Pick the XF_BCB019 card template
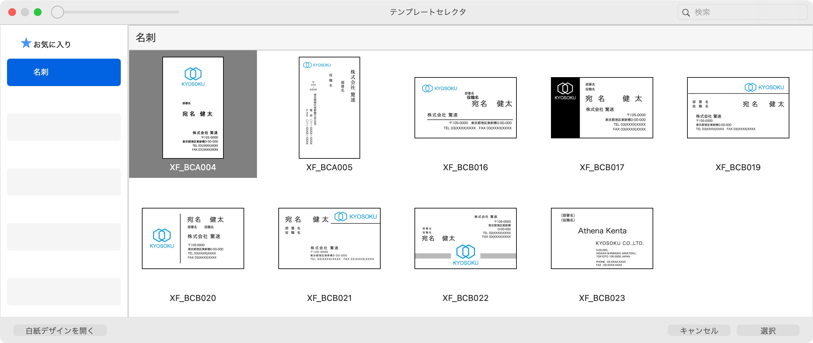The height and width of the screenshot is (343, 813). [738, 108]
